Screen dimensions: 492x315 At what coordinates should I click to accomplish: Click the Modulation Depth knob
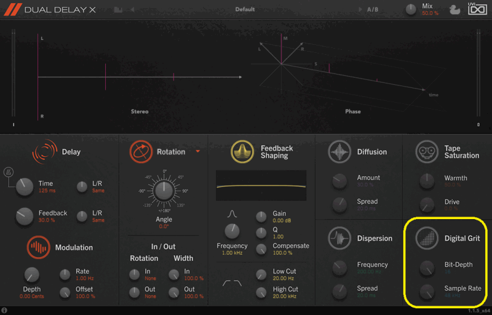click(32, 275)
